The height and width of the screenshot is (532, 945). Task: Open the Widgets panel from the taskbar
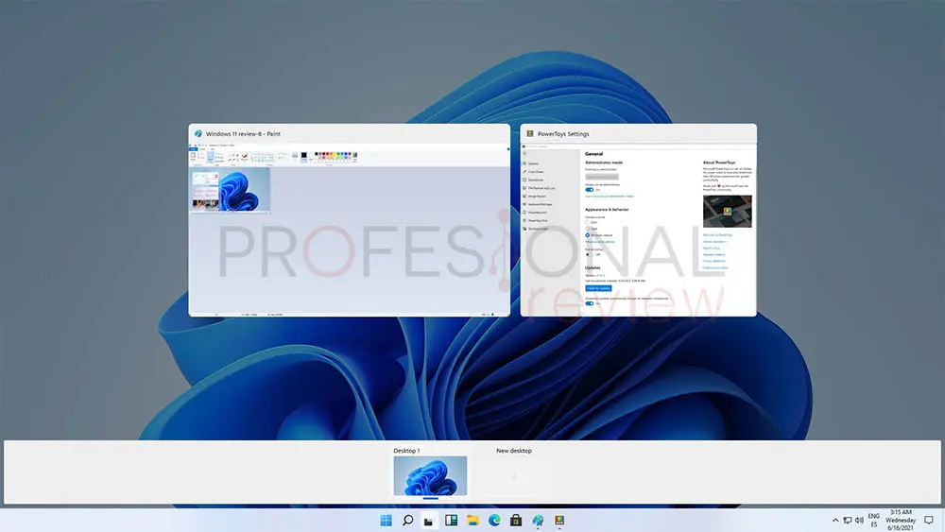452,520
